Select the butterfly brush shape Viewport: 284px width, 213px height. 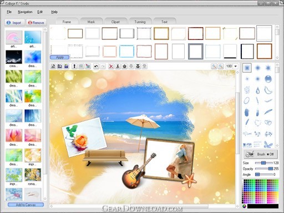point(268,144)
